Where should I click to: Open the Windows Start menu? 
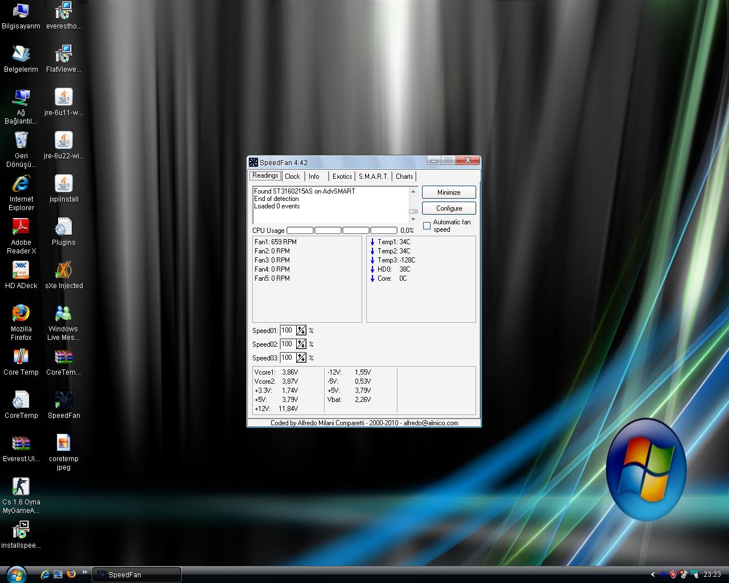[x=16, y=574]
